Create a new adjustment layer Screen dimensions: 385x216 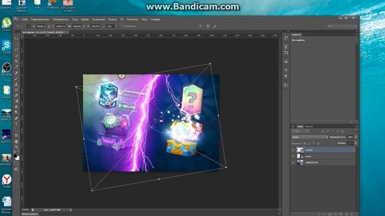click(x=335, y=214)
